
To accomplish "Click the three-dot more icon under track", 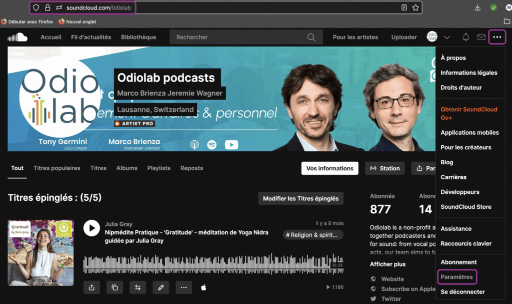I will tap(184, 287).
